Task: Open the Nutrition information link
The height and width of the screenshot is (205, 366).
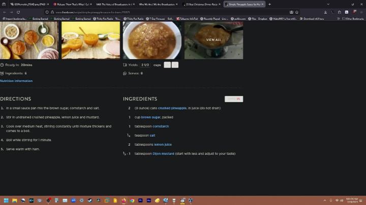Action: [16, 81]
